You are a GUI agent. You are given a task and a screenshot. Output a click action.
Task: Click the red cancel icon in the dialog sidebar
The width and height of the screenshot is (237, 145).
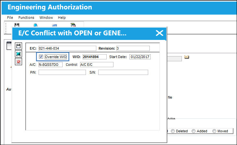click(18, 62)
